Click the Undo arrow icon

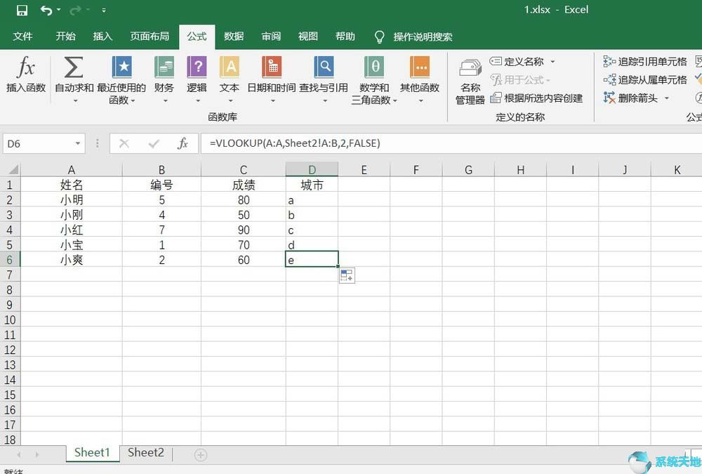46,10
